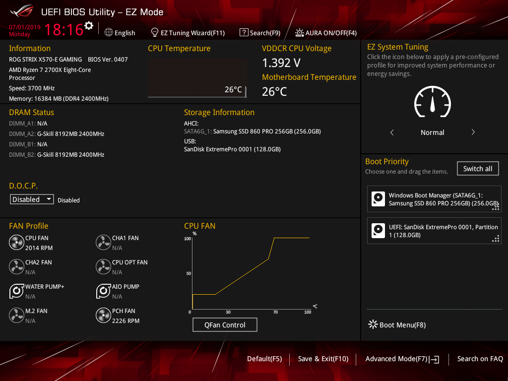Open the date/time settings gear icon
The width and height of the screenshot is (508, 381).
coord(89,25)
